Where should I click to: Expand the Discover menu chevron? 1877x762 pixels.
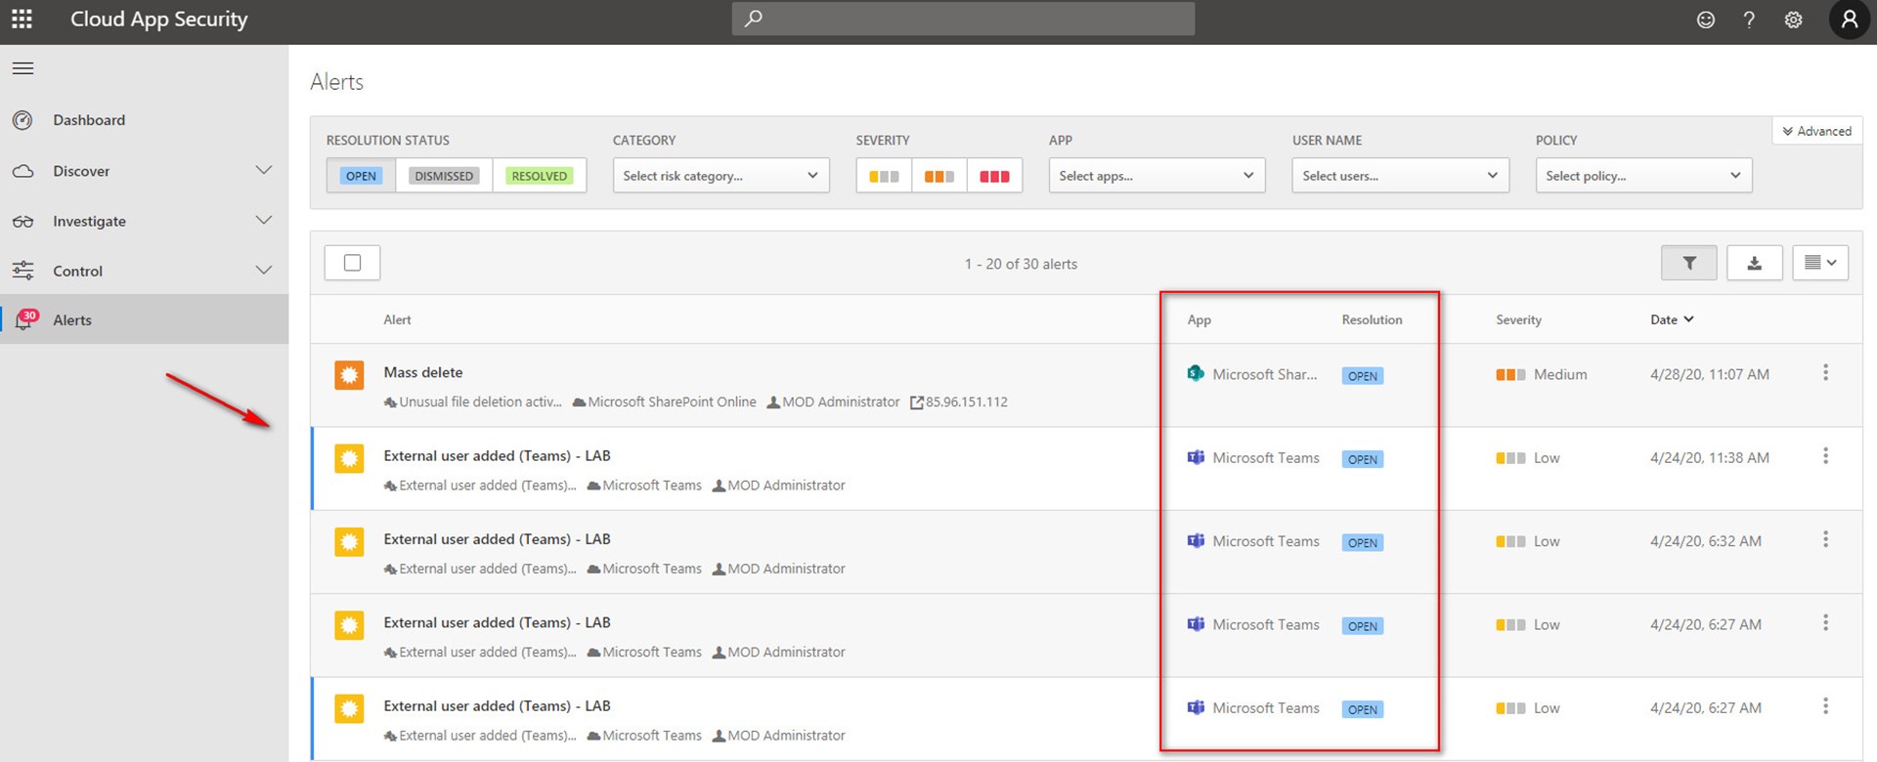[263, 170]
